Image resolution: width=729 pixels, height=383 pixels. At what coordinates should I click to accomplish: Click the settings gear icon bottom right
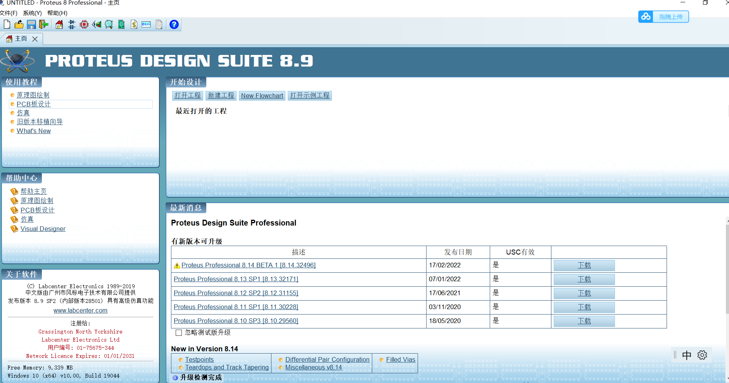coord(703,355)
